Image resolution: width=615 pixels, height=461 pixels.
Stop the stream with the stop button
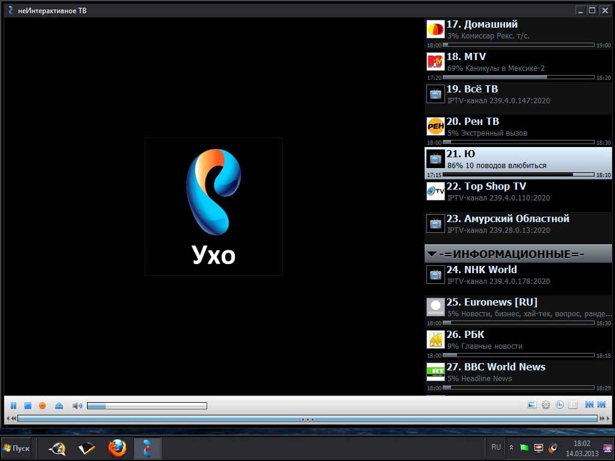coord(28,406)
